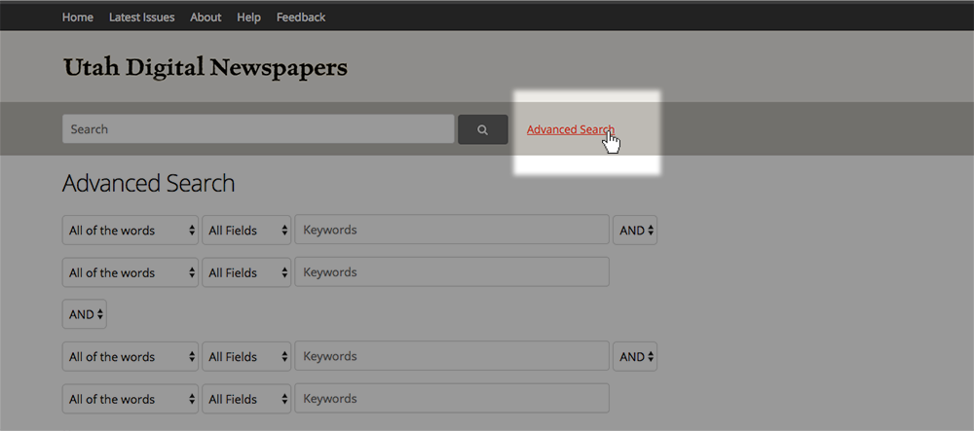Open fourth row 'All of the words' dropdown
This screenshot has width=974, height=431.
point(131,399)
